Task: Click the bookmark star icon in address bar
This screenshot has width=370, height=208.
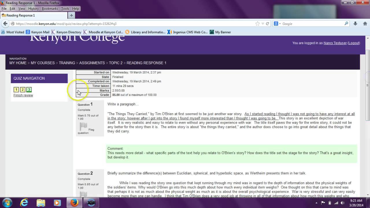Action: pos(257,24)
